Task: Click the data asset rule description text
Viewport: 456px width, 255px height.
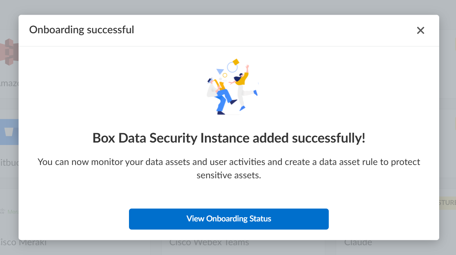Action: coord(229,168)
